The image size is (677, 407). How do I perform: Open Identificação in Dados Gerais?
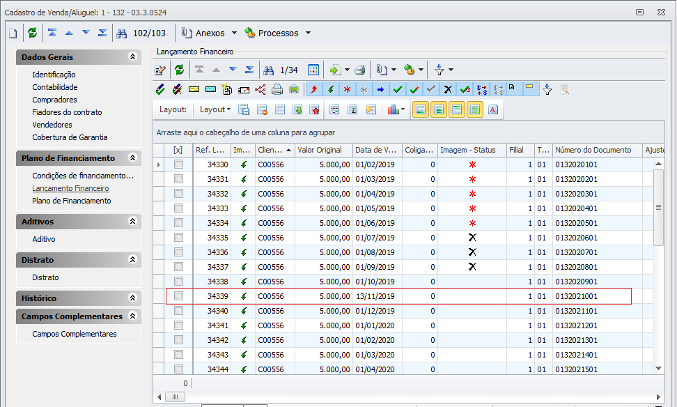tap(54, 75)
